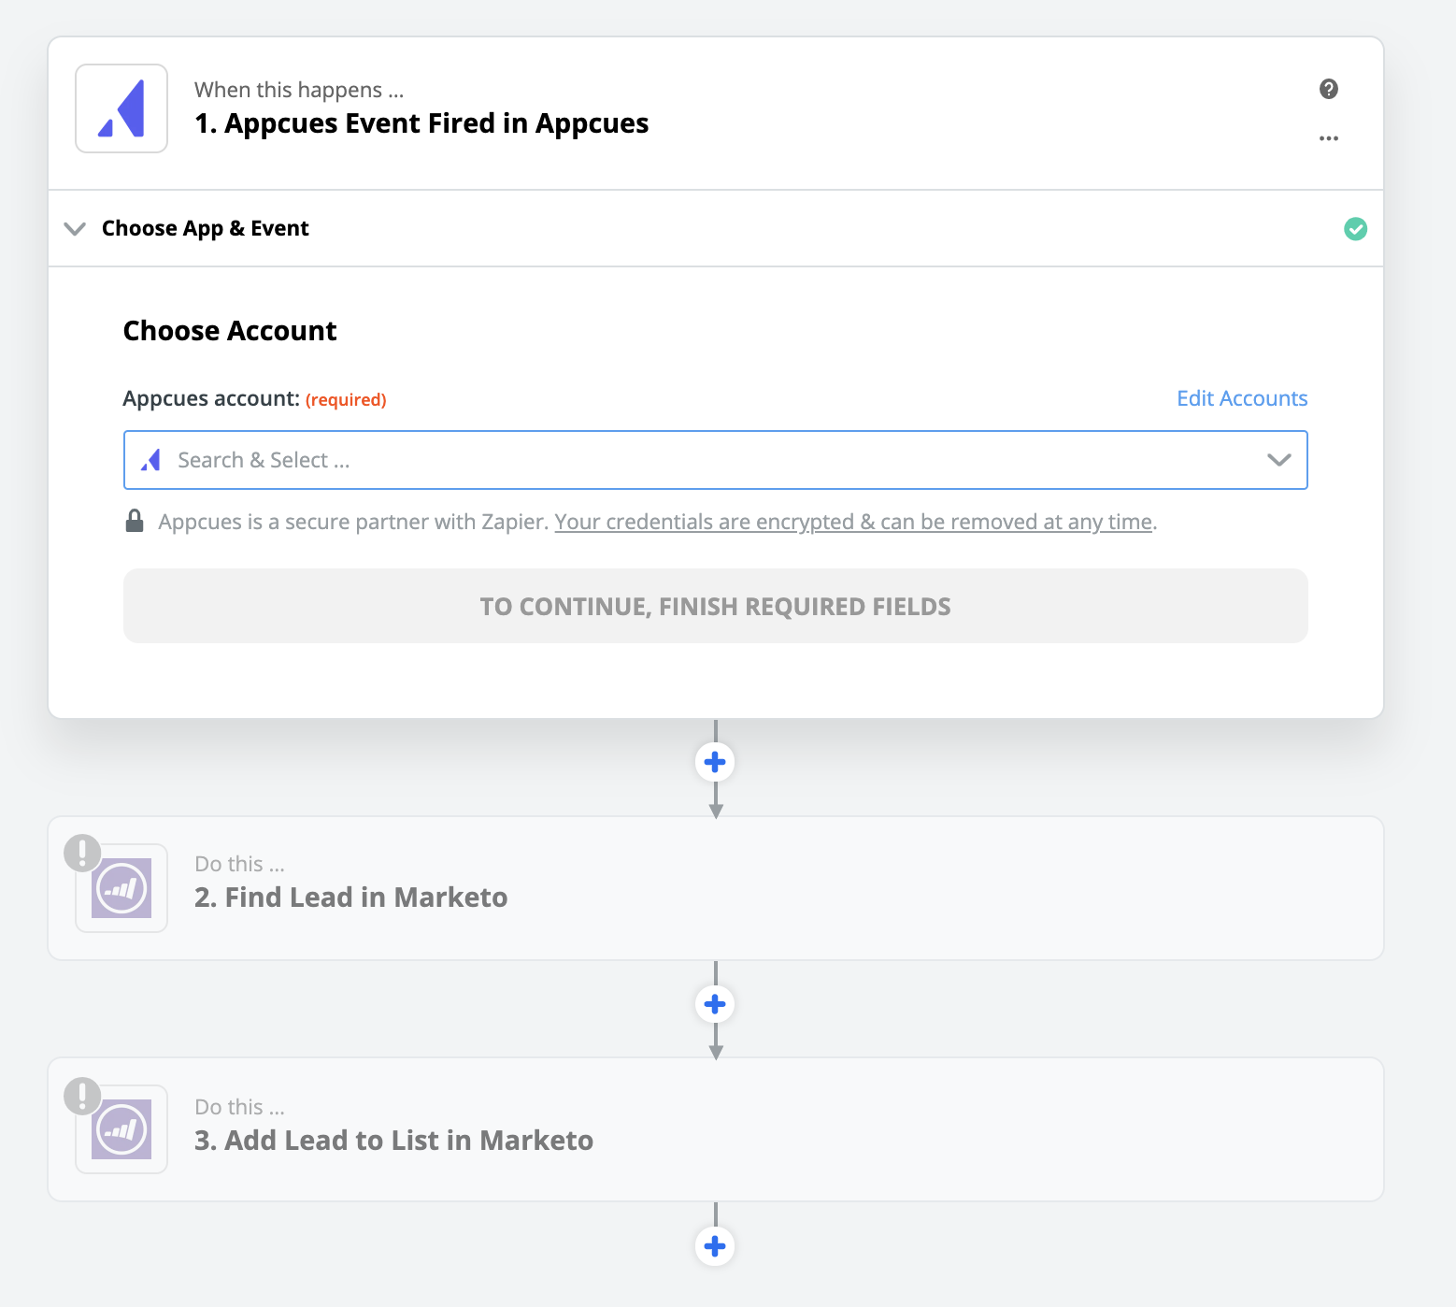Viewport: 1456px width, 1307px height.
Task: Click the Appcues logo in step 1 header
Action: tap(121, 108)
